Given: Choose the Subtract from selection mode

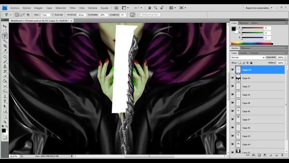Looking at the screenshot, I should (x=24, y=15).
